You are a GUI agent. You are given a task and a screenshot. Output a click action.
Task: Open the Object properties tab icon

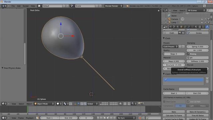(181, 27)
